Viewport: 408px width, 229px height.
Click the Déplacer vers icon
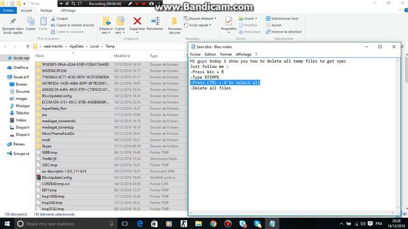coord(106,21)
